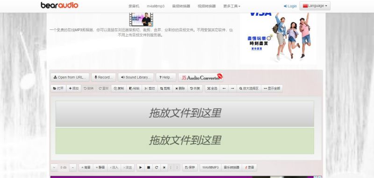Click the 0 db volume field
The height and width of the screenshot is (178, 374).
tap(64, 168)
